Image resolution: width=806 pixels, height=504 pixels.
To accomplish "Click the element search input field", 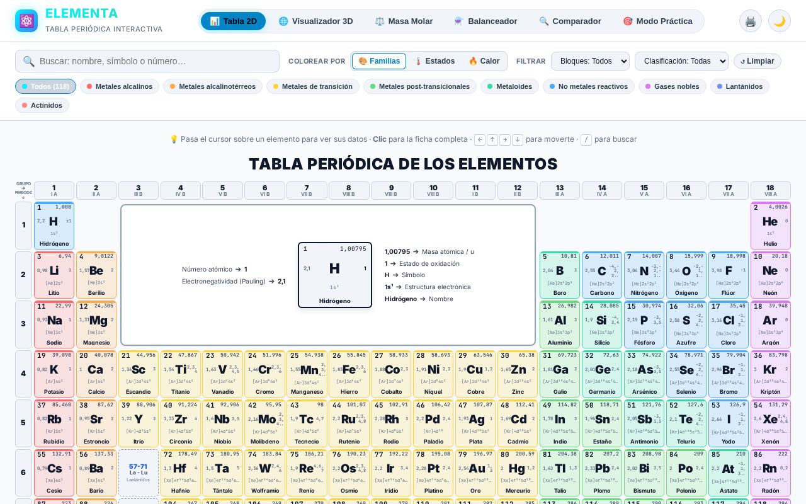I will tap(147, 61).
